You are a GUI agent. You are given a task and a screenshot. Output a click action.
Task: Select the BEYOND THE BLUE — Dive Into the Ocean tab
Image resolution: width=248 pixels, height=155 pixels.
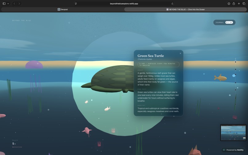(185, 10)
